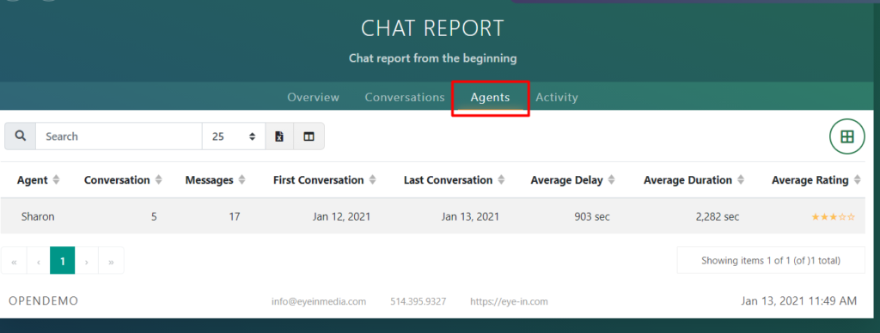This screenshot has width=880, height=333.
Task: Go to page 1 button
Action: [x=62, y=261]
